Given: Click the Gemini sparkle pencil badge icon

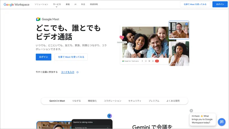Looking at the screenshot, I should point(109,116).
